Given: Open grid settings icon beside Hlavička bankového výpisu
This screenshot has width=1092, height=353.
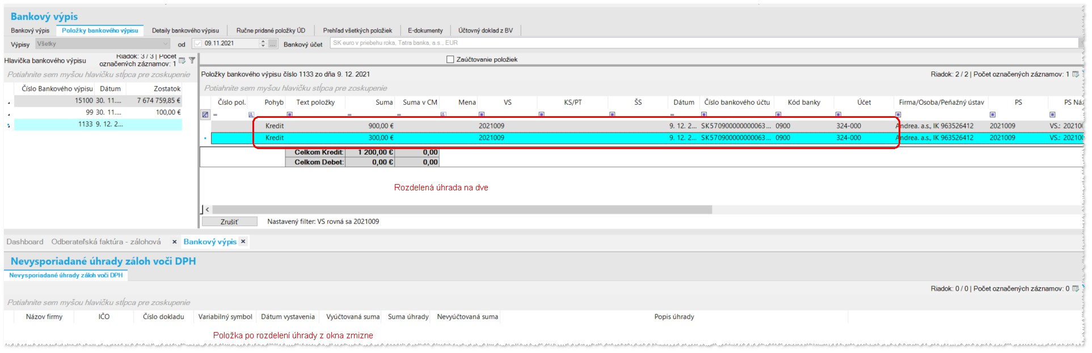Looking at the screenshot, I should point(182,60).
